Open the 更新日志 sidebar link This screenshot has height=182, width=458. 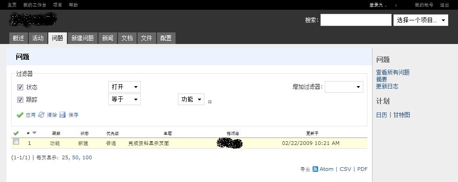point(387,87)
